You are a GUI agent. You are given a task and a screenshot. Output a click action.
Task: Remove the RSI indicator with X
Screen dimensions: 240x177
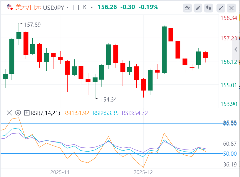coord(9,113)
